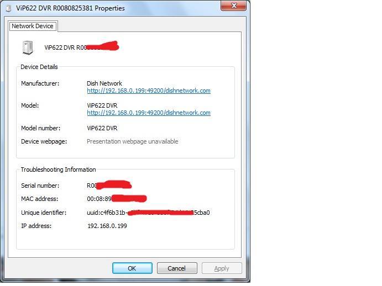Click the dialog title bar text
382x286 pixels.
click(x=70, y=8)
